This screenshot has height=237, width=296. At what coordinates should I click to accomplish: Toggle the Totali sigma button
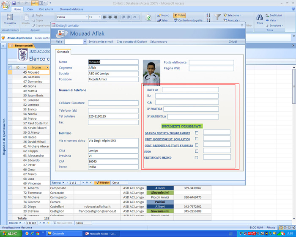tap(179, 15)
